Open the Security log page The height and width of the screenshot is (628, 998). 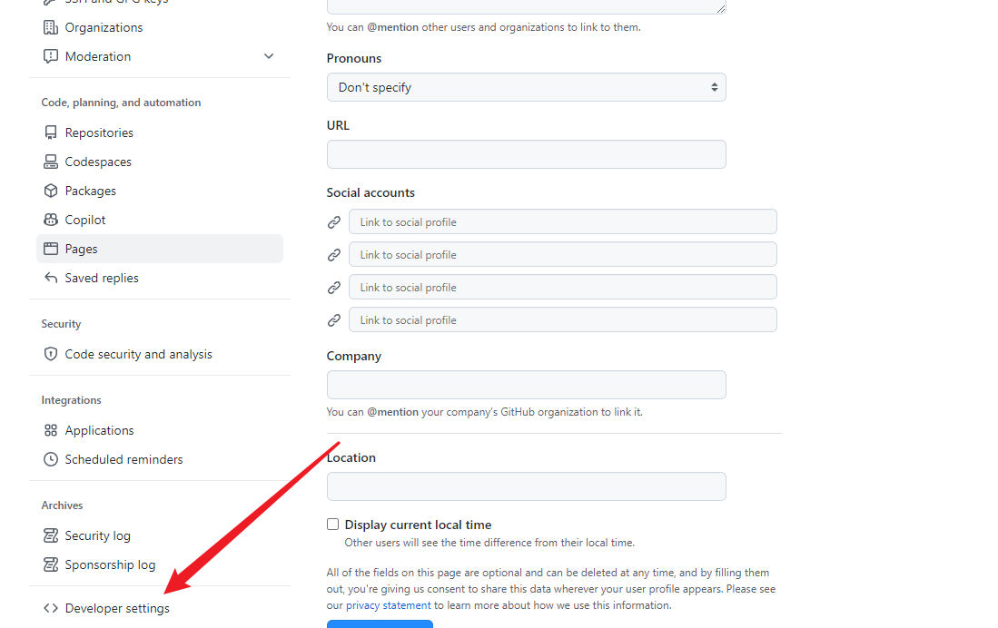pyautogui.click(x=97, y=535)
